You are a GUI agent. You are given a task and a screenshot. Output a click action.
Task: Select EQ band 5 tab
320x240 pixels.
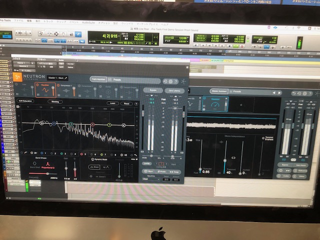(83, 154)
